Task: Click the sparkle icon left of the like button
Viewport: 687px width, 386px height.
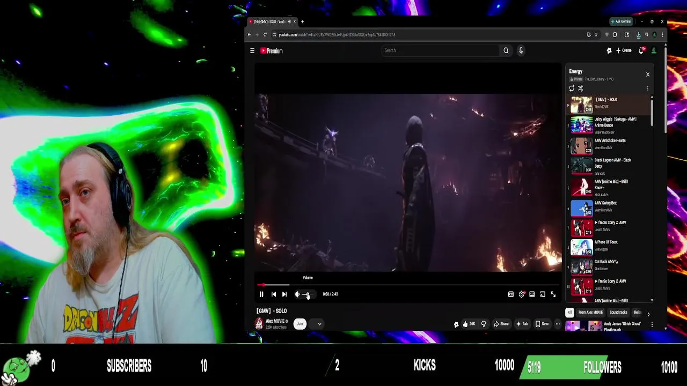Action: pos(456,324)
